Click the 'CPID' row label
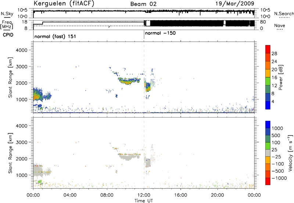The image size is (294, 203). point(8,35)
